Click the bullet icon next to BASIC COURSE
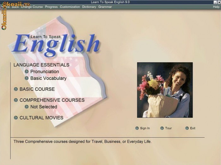The image size is (221, 165). coord(16,89)
